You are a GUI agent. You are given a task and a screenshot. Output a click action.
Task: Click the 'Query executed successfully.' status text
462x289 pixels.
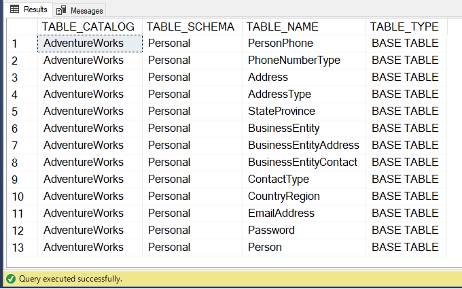[71, 279]
